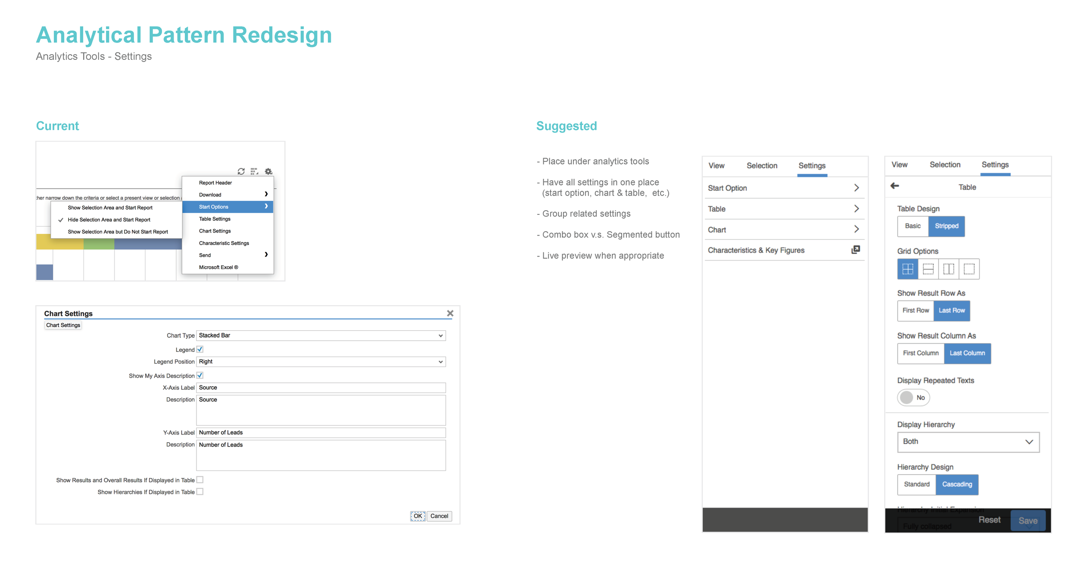Switch to View tab in right panel
The width and height of the screenshot is (1077, 574).
[900, 164]
